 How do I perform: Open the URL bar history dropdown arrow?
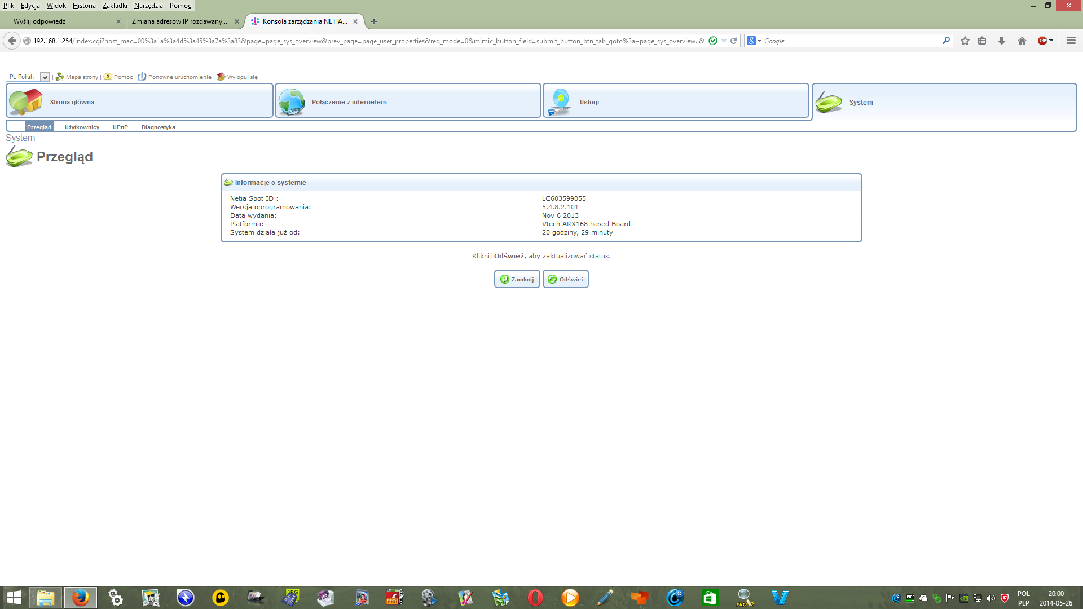[x=724, y=41]
